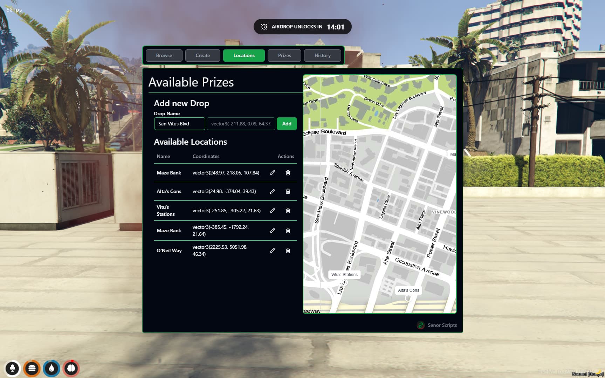Select the O'Neil Way name cell
This screenshot has height=378, width=605.
pyautogui.click(x=169, y=250)
